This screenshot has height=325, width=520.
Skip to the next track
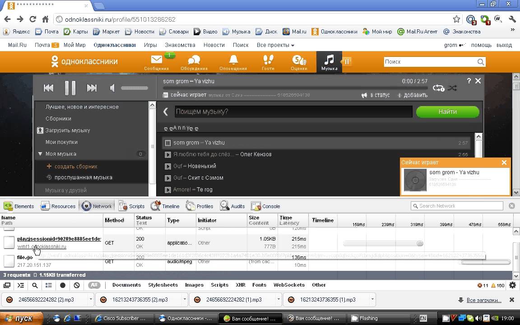pyautogui.click(x=92, y=88)
